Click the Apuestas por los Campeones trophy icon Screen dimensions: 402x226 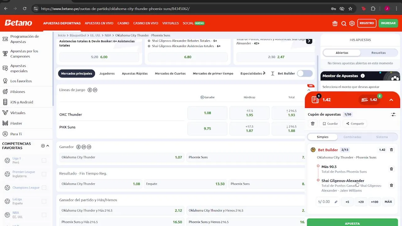coord(5,54)
